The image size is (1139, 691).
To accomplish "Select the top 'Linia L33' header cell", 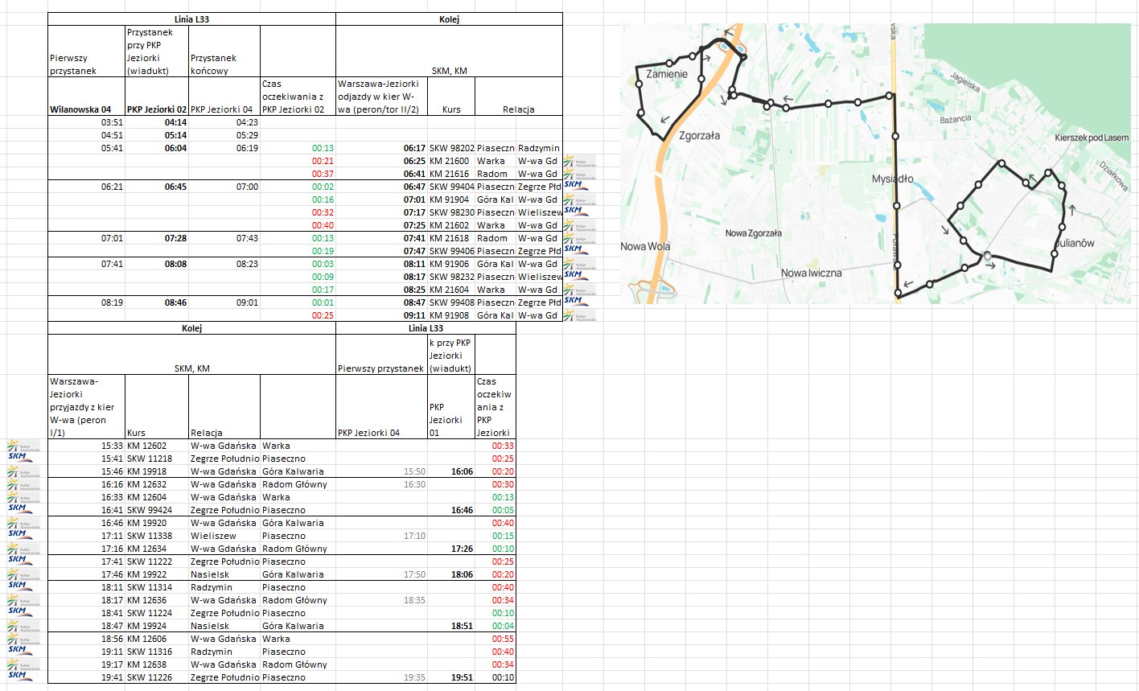I will (191, 19).
